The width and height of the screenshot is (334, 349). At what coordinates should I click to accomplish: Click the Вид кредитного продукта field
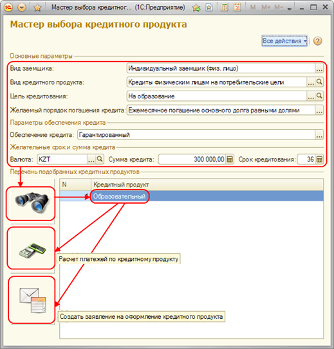217,82
